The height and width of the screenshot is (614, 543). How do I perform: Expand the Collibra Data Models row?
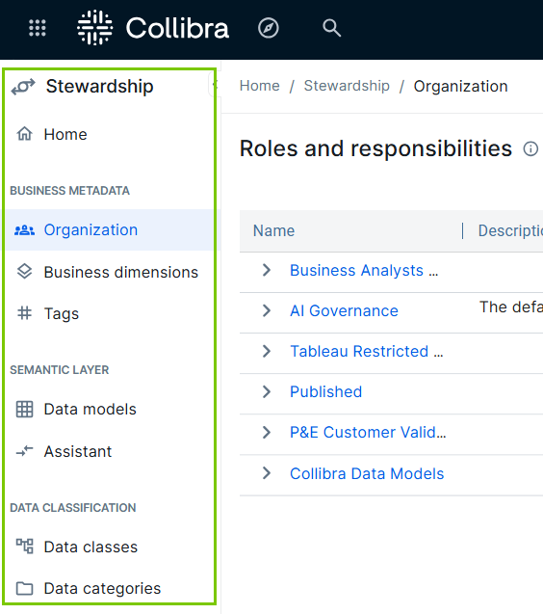pos(267,473)
